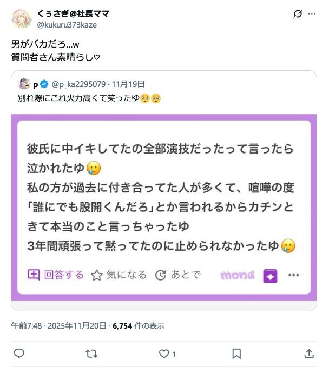The image size is (329, 367).
Task: Bookmark this post
Action: click(x=236, y=353)
